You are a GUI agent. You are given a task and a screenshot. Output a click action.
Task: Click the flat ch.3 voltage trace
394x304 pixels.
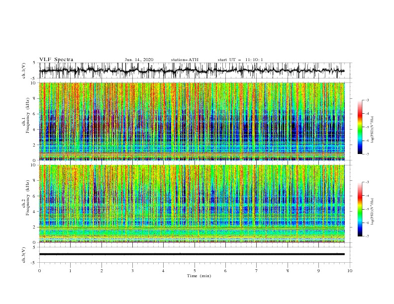pyautogui.click(x=192, y=254)
